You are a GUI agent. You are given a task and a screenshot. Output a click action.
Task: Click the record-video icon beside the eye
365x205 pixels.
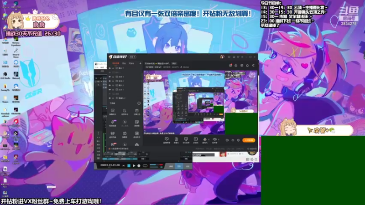(227, 140)
